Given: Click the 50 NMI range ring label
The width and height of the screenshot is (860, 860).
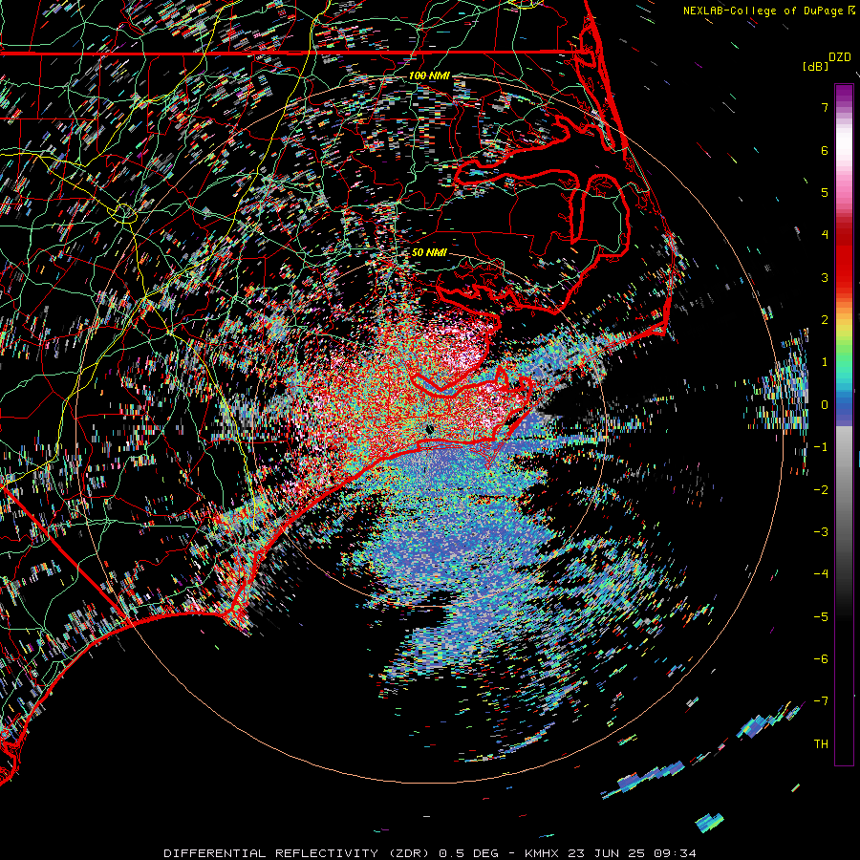Looking at the screenshot, I should coord(429,252).
